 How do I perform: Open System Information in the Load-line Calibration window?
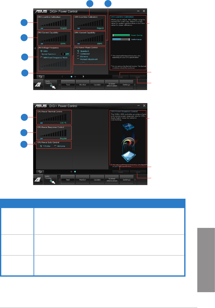coord(112,85)
